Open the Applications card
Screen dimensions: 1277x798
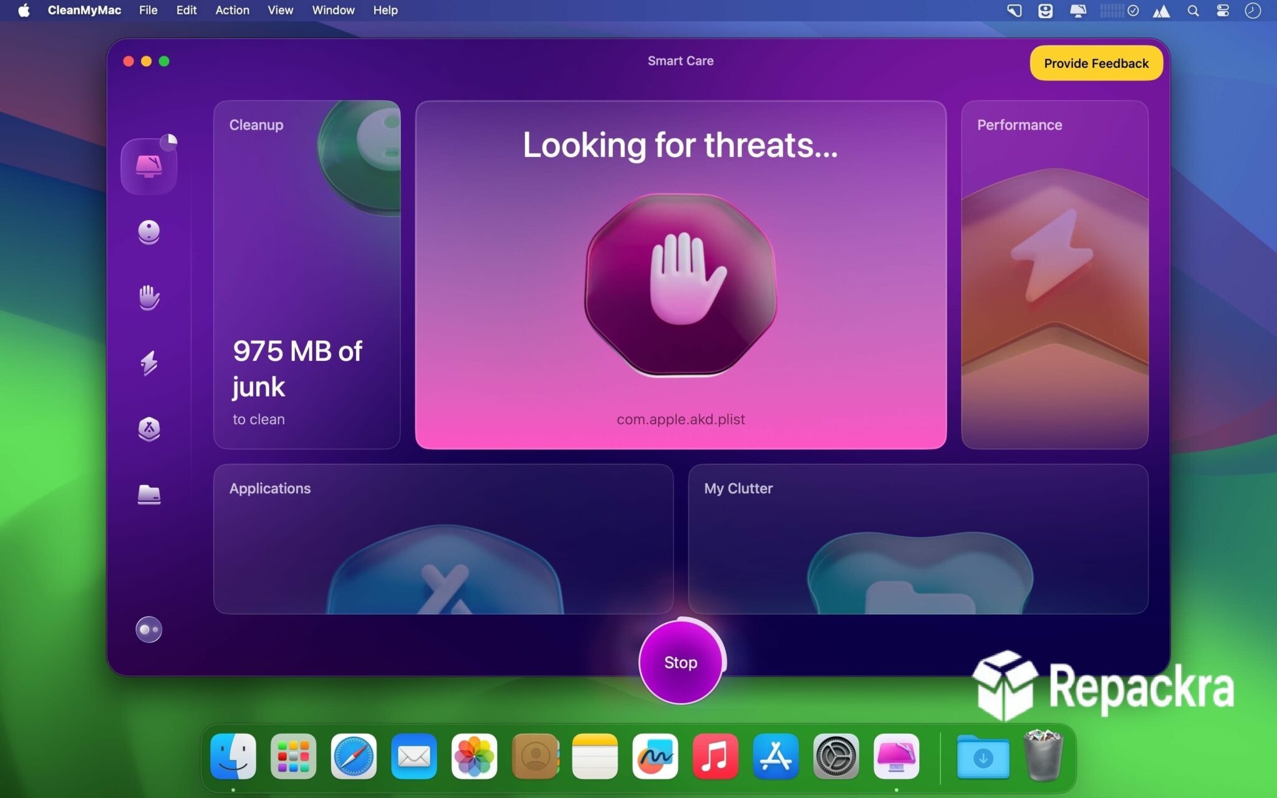(x=443, y=539)
